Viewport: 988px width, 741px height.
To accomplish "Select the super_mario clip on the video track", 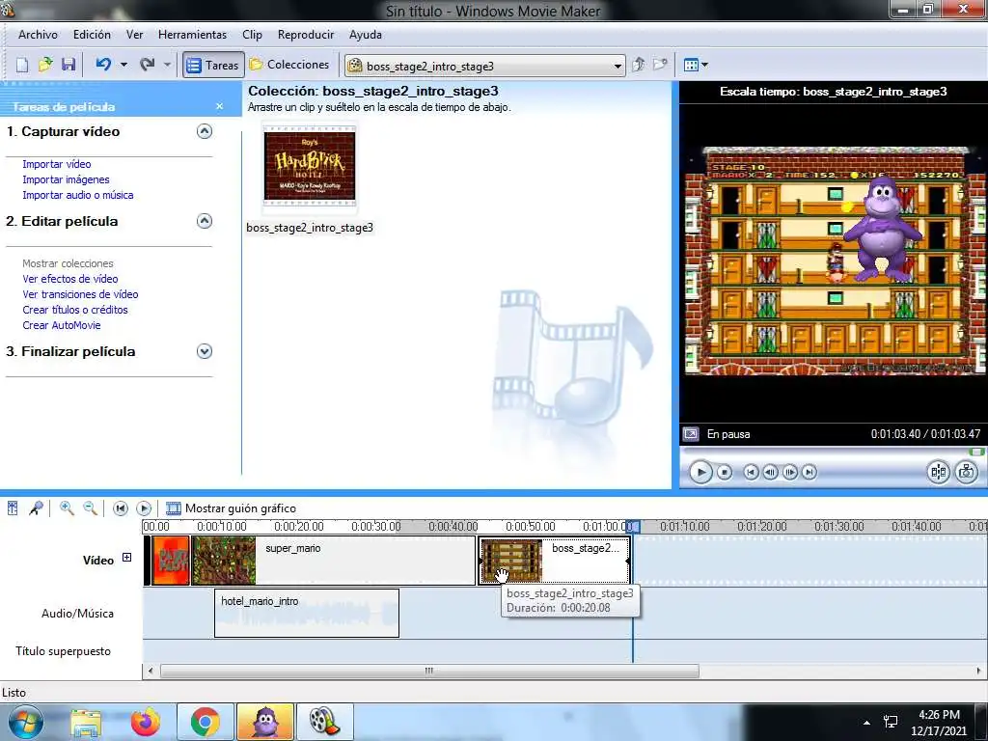I will point(333,561).
